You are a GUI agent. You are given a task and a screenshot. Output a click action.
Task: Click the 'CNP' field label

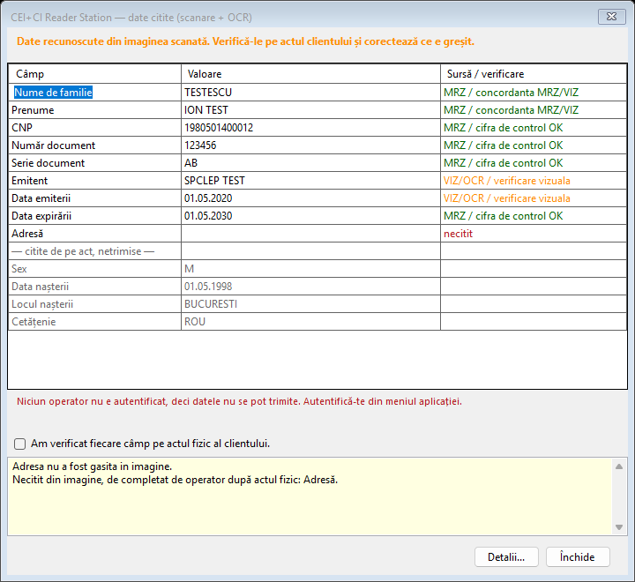coord(22,128)
